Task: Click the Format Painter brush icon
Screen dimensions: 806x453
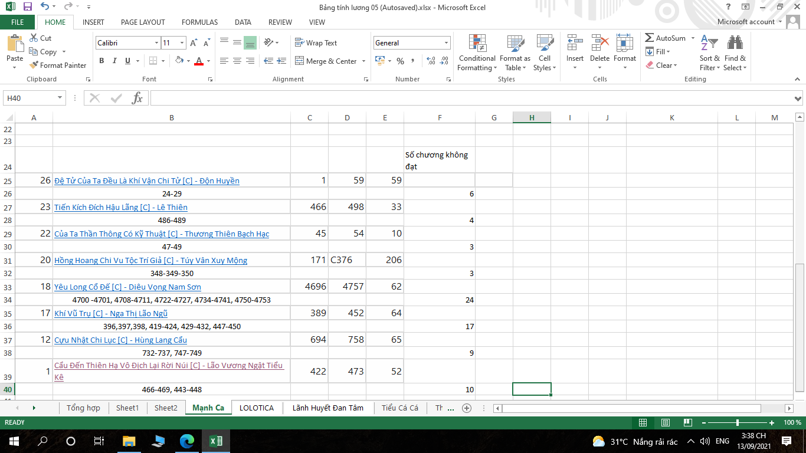Action: click(34, 65)
